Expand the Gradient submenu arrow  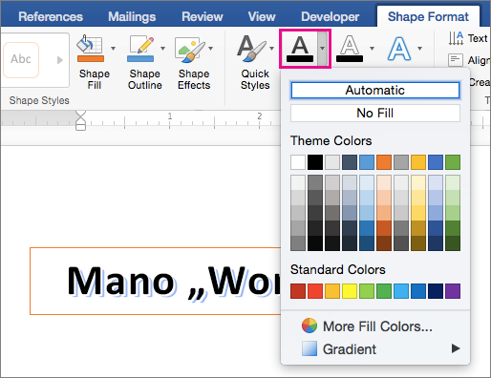[x=456, y=348]
